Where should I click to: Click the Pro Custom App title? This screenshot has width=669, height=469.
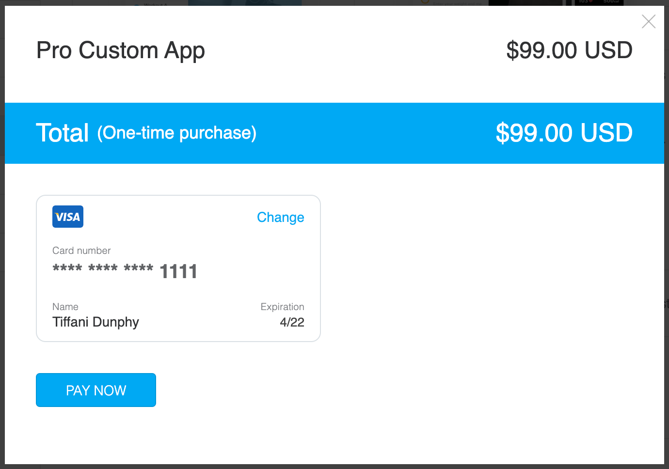(x=120, y=50)
